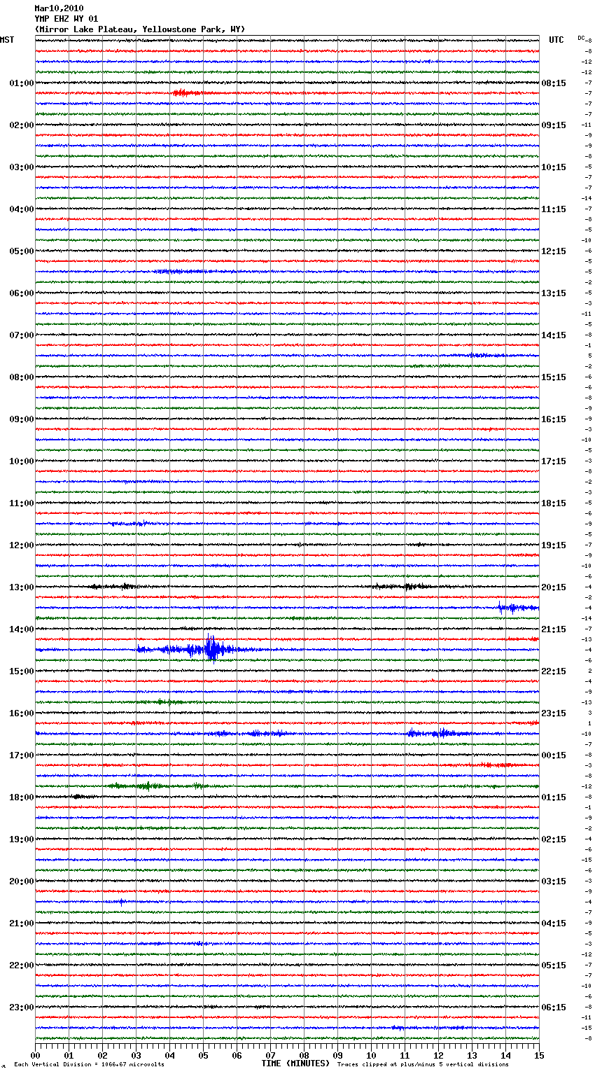This screenshot has height=1074, width=595.
Task: Select the 08:00 MST time label
Action: (x=22, y=377)
